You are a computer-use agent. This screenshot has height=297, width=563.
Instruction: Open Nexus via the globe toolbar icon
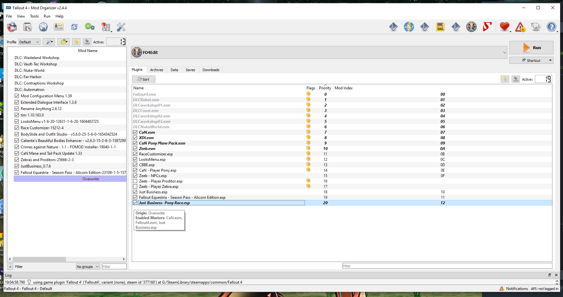(x=43, y=27)
